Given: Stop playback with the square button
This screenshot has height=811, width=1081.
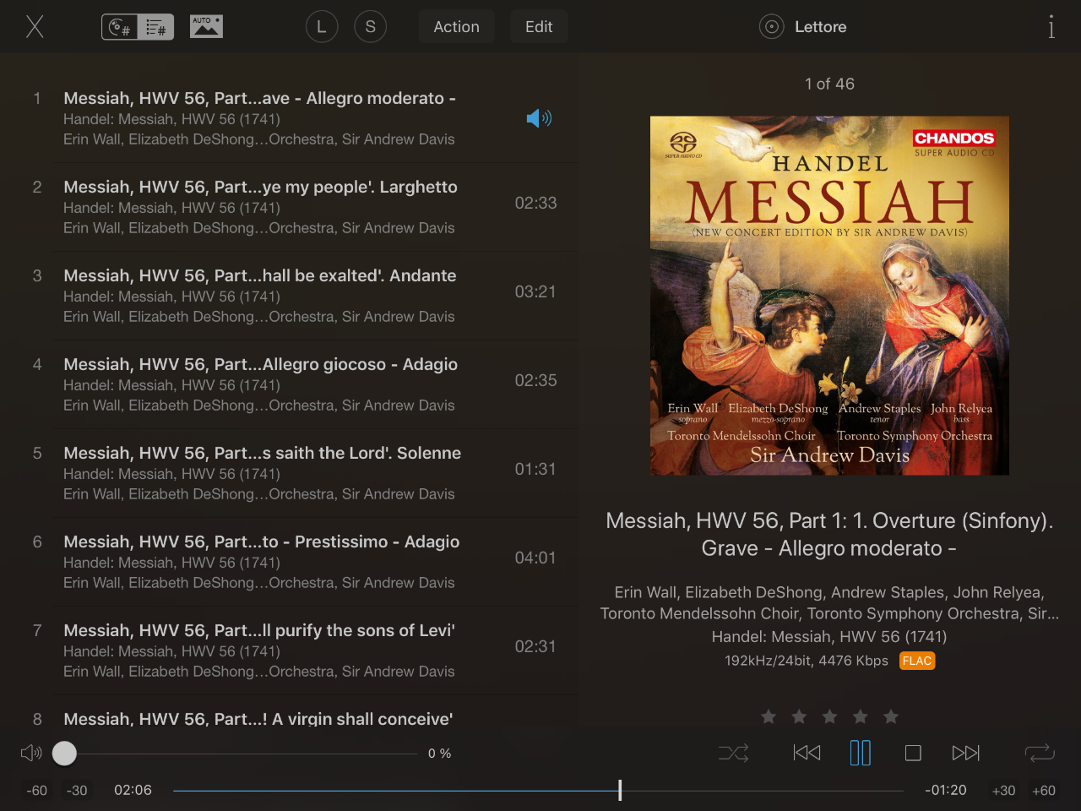Looking at the screenshot, I should pos(913,753).
